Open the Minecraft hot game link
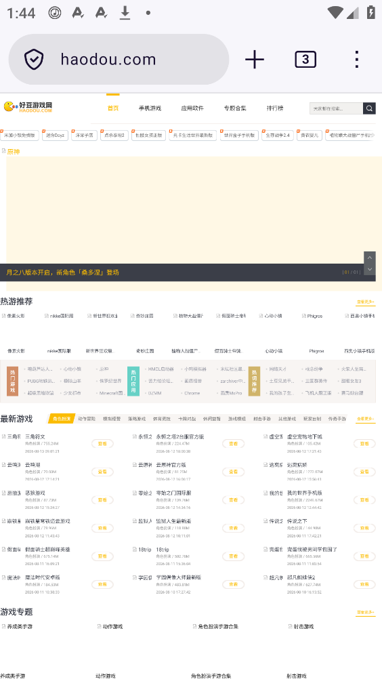Image resolution: width=382 pixels, height=679 pixels. coord(112,393)
